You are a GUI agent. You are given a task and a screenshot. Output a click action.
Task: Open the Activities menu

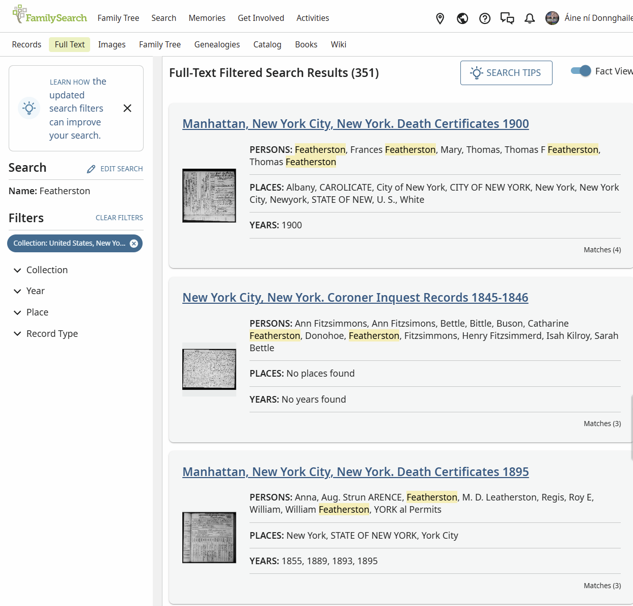tap(313, 18)
